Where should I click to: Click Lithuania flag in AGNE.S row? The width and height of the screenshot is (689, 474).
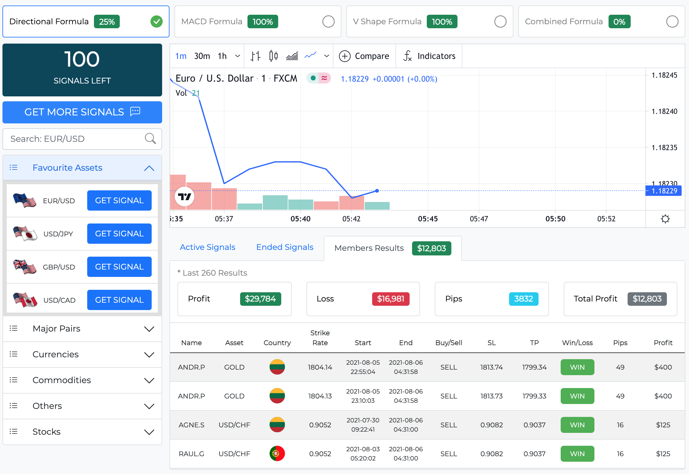click(x=277, y=425)
